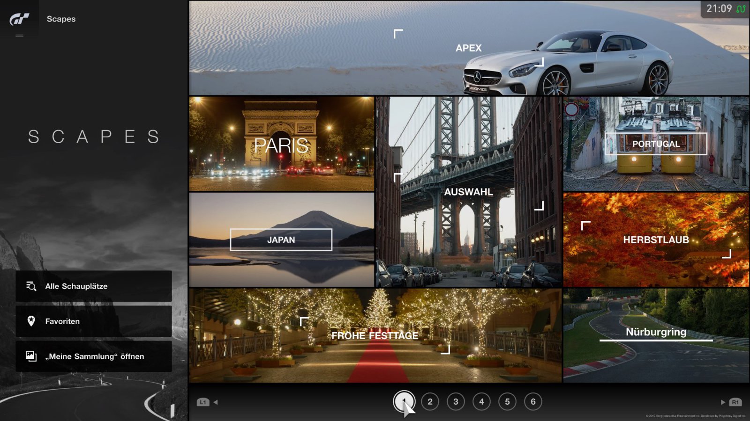Select the PARIS scapes tile
The image size is (750, 421).
[x=281, y=144]
